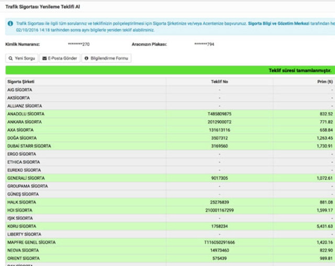Viewport: 335px width, 266px height.
Task: Click the envelope icon in E-Posta Gönder
Action: click(44, 58)
